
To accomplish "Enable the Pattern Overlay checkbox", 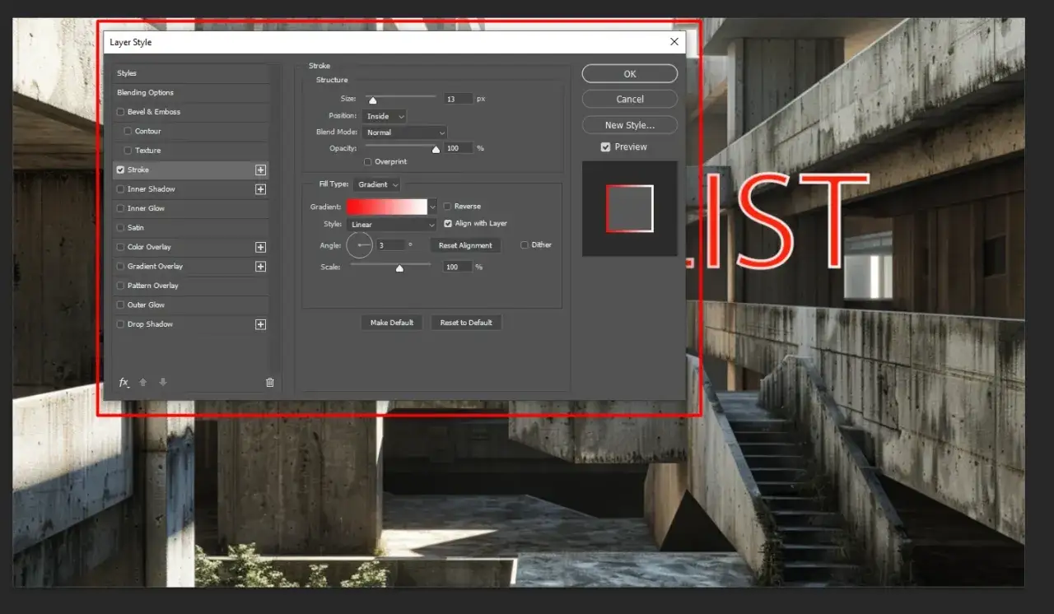I will pos(121,286).
